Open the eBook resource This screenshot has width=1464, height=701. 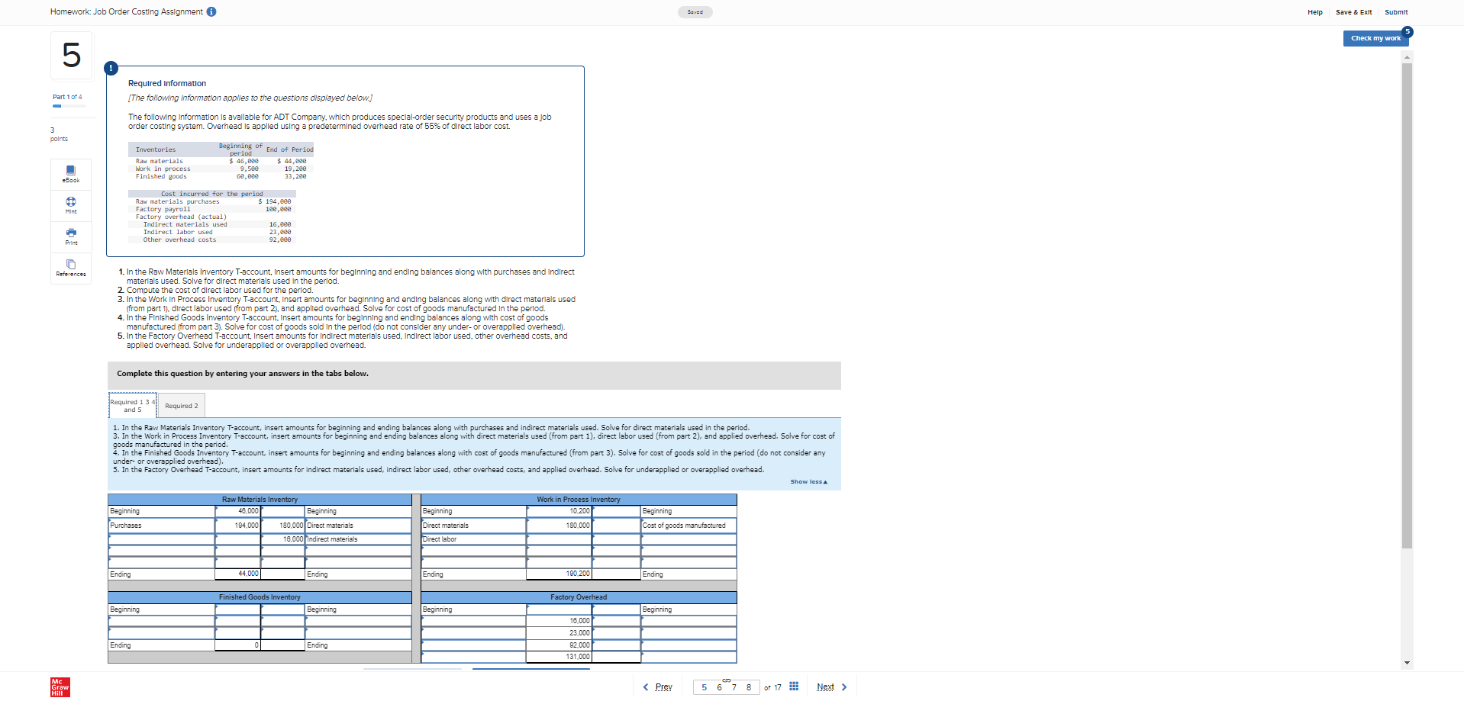click(70, 174)
